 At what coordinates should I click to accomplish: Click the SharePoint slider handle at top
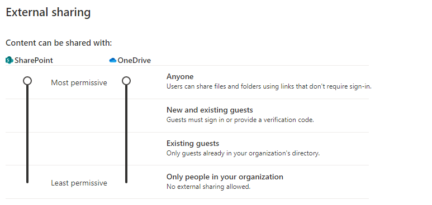coord(27,81)
